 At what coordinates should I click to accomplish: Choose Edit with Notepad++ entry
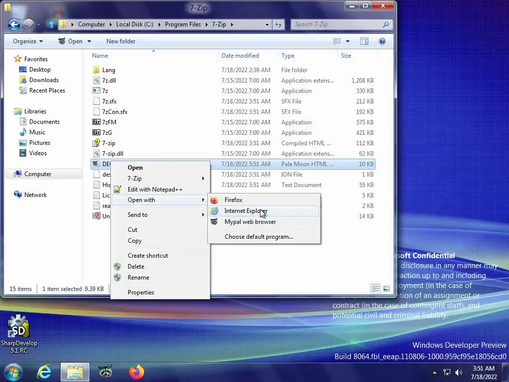(x=161, y=190)
